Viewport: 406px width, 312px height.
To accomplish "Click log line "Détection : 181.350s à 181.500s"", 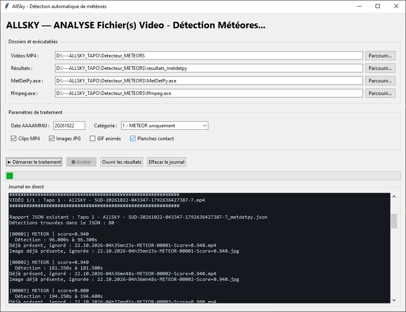I will (59, 268).
